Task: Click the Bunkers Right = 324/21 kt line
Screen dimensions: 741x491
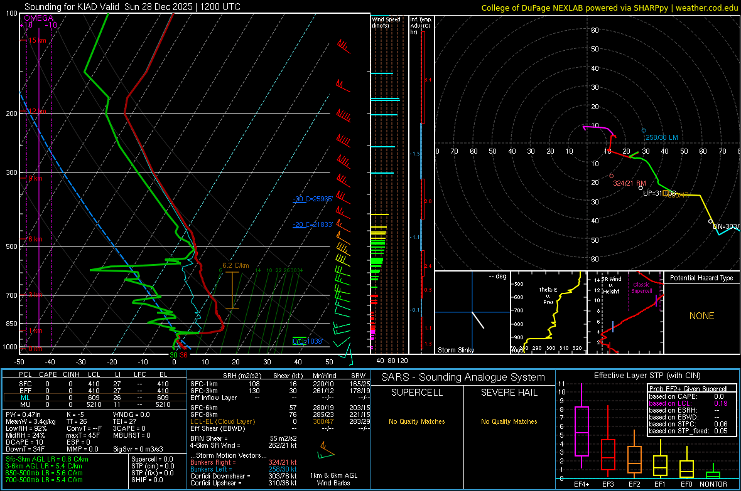Action: (244, 462)
